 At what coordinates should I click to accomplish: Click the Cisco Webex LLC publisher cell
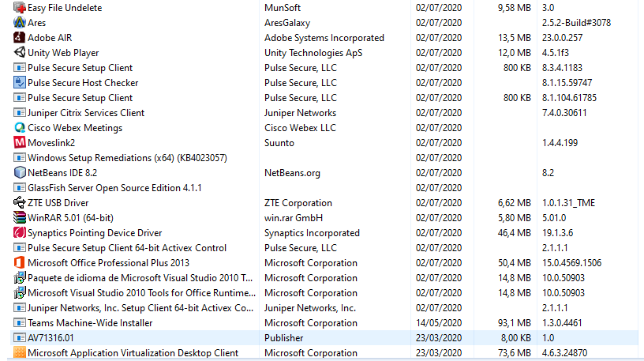click(x=300, y=128)
